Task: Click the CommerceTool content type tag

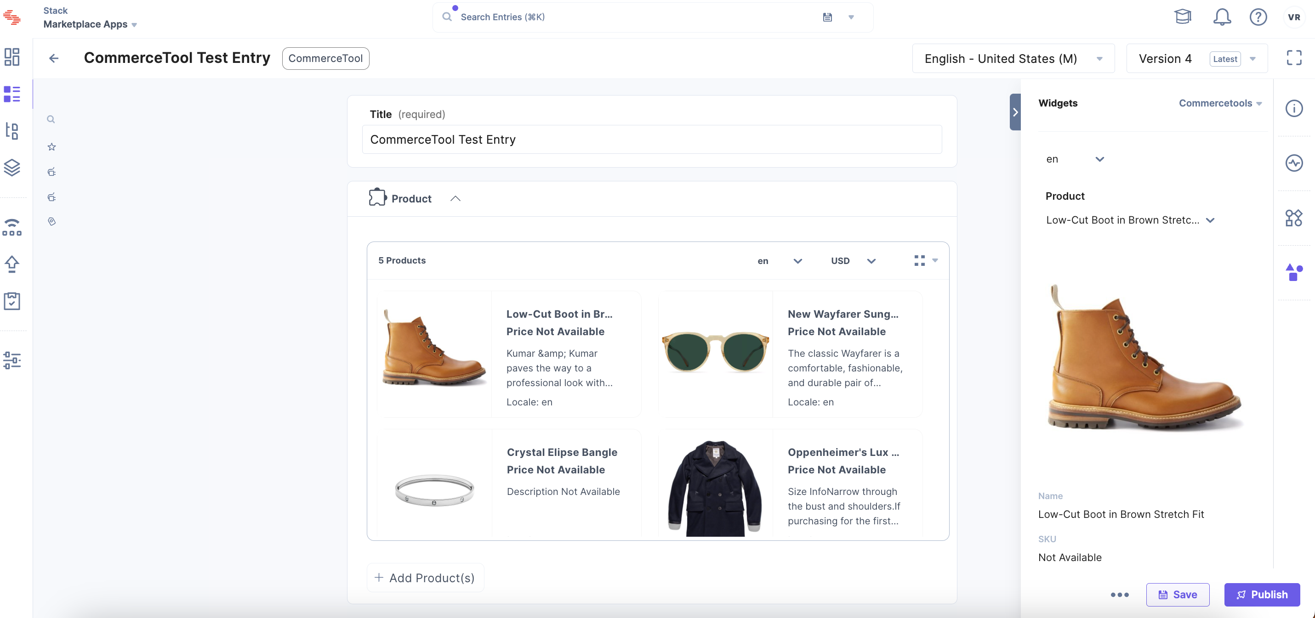Action: coord(326,58)
